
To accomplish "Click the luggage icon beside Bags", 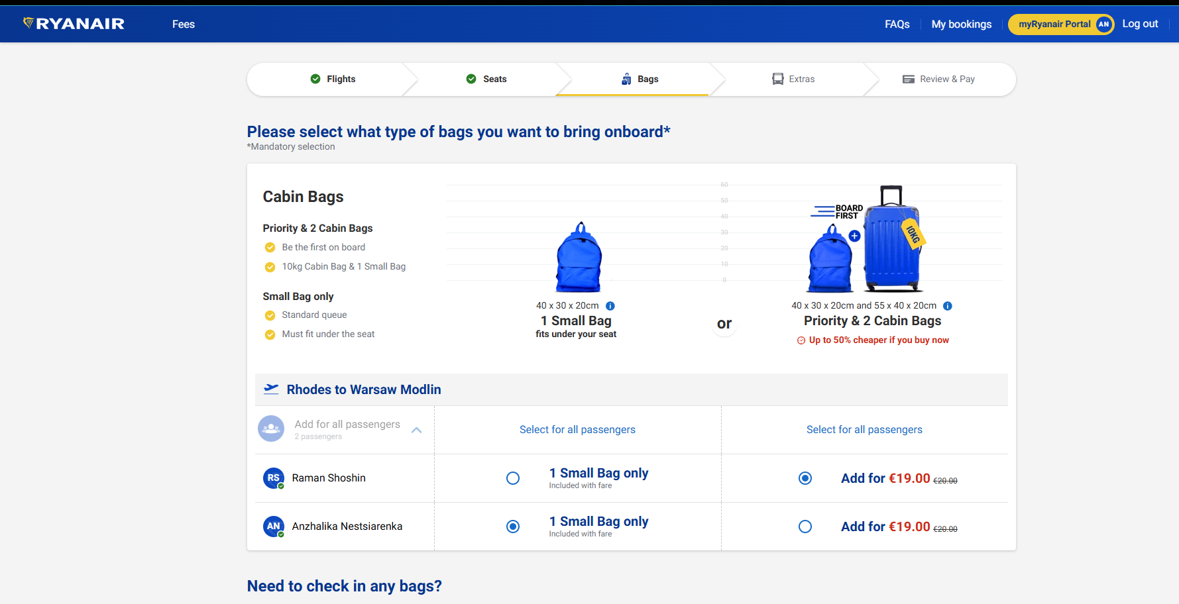I will pos(626,79).
